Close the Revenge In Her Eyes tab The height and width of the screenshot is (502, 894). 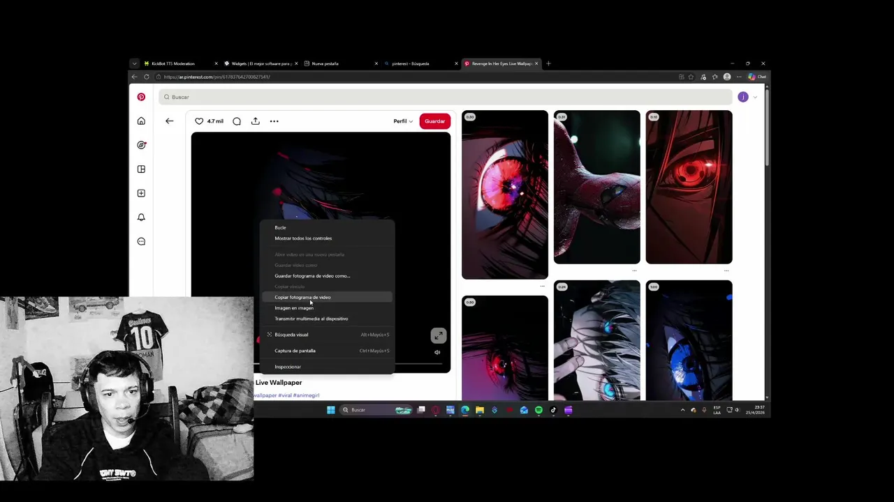pyautogui.click(x=537, y=63)
